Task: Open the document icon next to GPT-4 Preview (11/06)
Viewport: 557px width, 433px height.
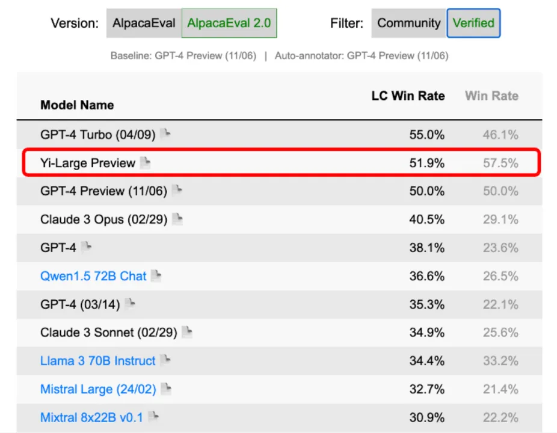Action: pyautogui.click(x=177, y=191)
